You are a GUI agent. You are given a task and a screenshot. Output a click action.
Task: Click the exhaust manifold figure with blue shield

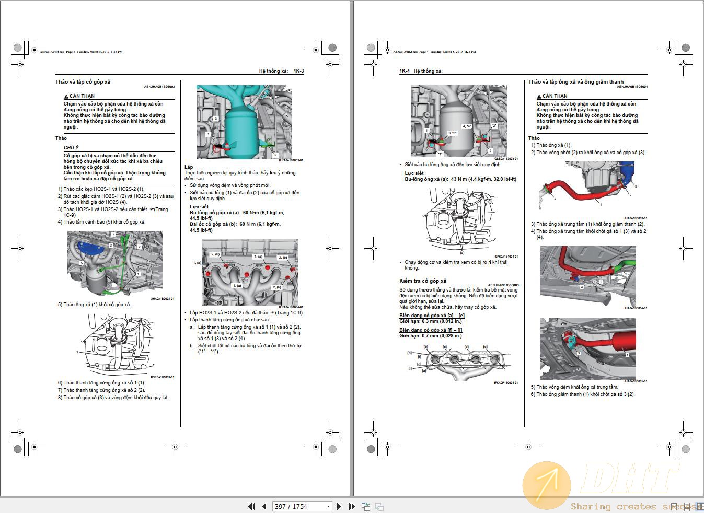(115, 264)
